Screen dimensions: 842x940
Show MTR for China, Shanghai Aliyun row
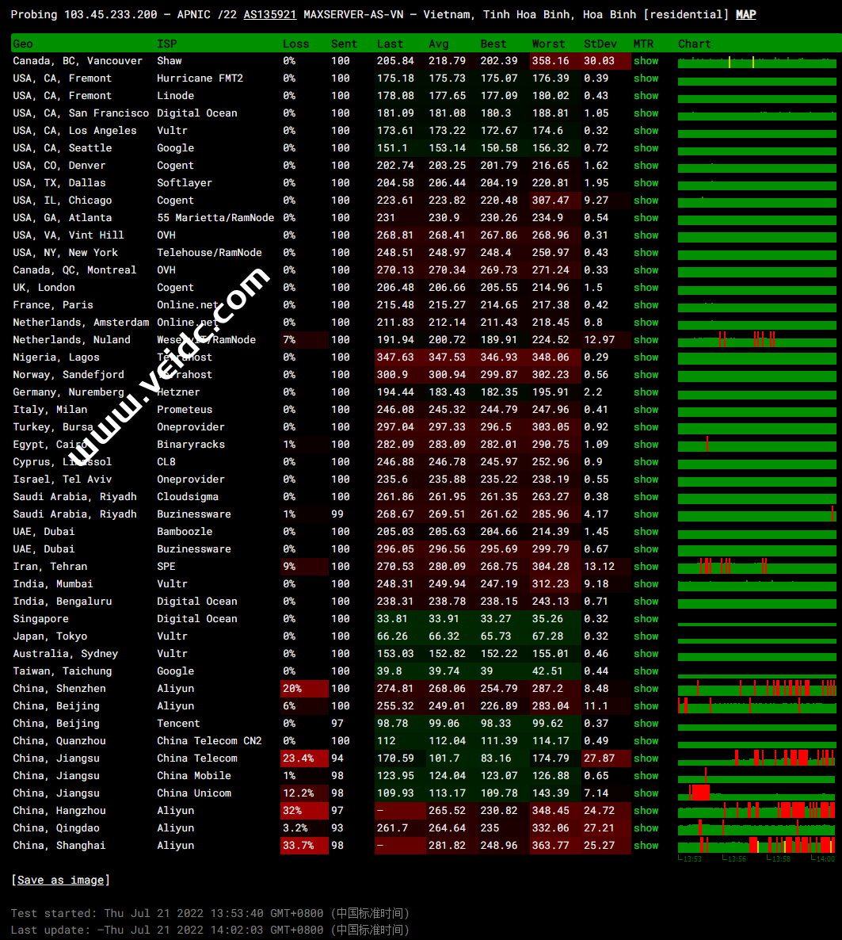pos(646,845)
